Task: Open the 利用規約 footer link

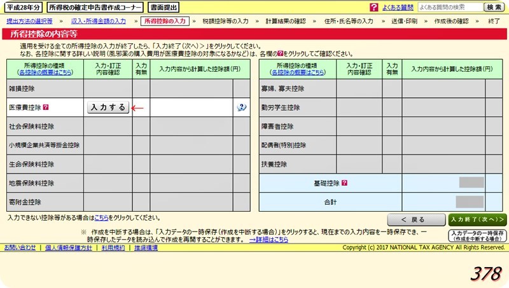Action: tap(113, 247)
